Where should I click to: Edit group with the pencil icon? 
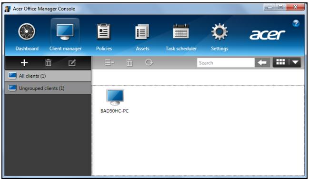pos(72,63)
